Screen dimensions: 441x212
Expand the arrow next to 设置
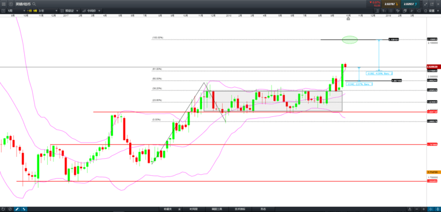point(438,11)
